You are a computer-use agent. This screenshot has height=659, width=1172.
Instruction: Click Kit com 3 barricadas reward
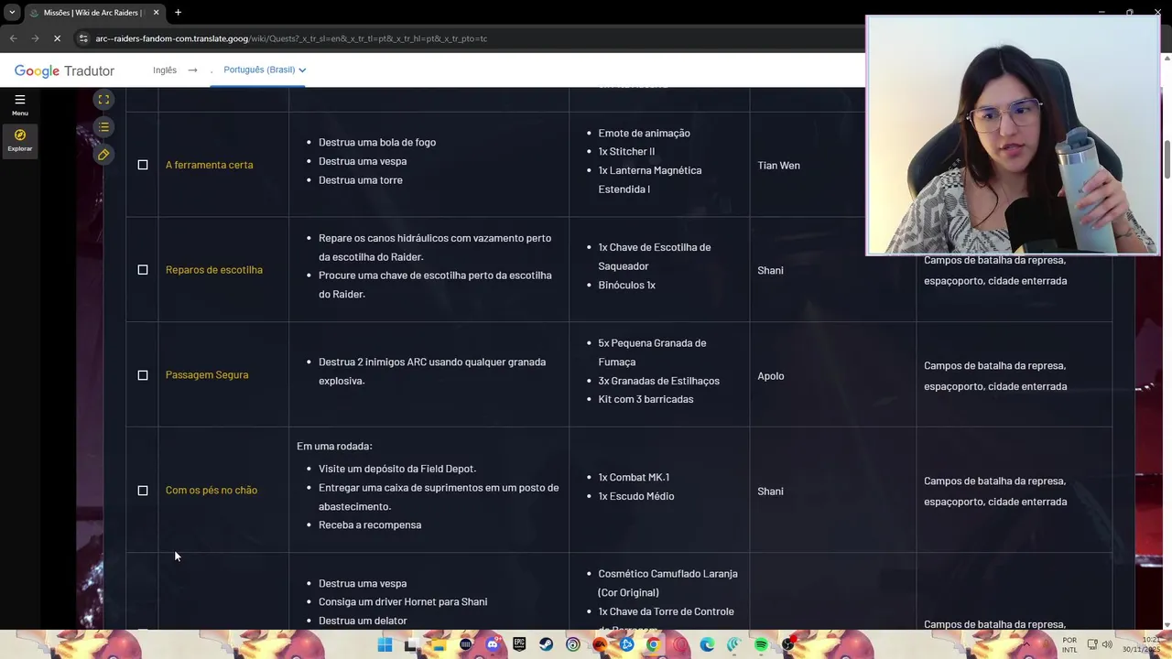tap(646, 400)
